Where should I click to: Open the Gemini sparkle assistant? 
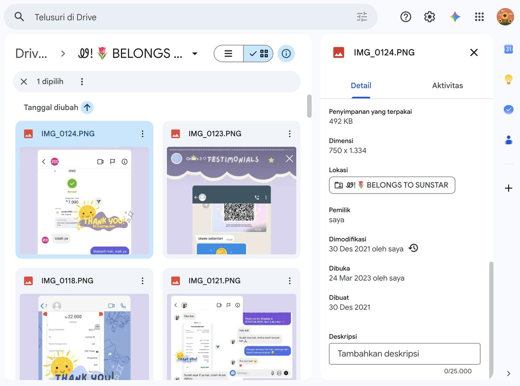coord(455,17)
